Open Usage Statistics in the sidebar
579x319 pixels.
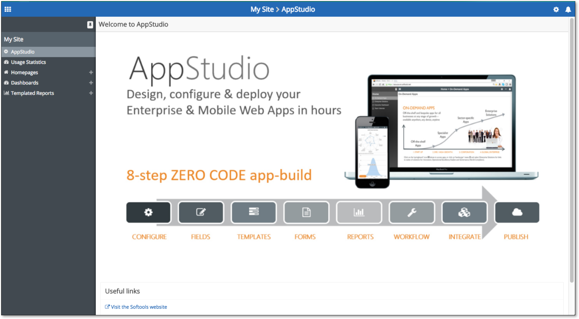click(48, 62)
